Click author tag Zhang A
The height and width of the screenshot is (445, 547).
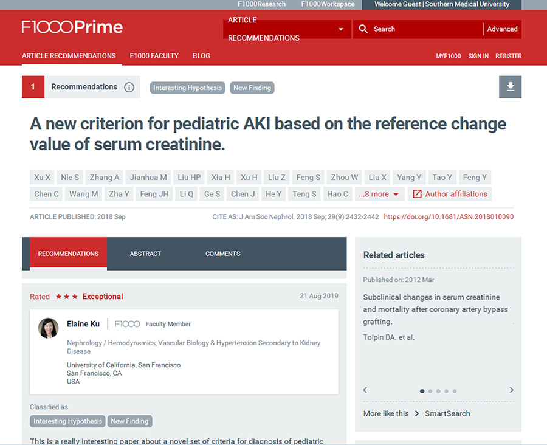coord(105,178)
